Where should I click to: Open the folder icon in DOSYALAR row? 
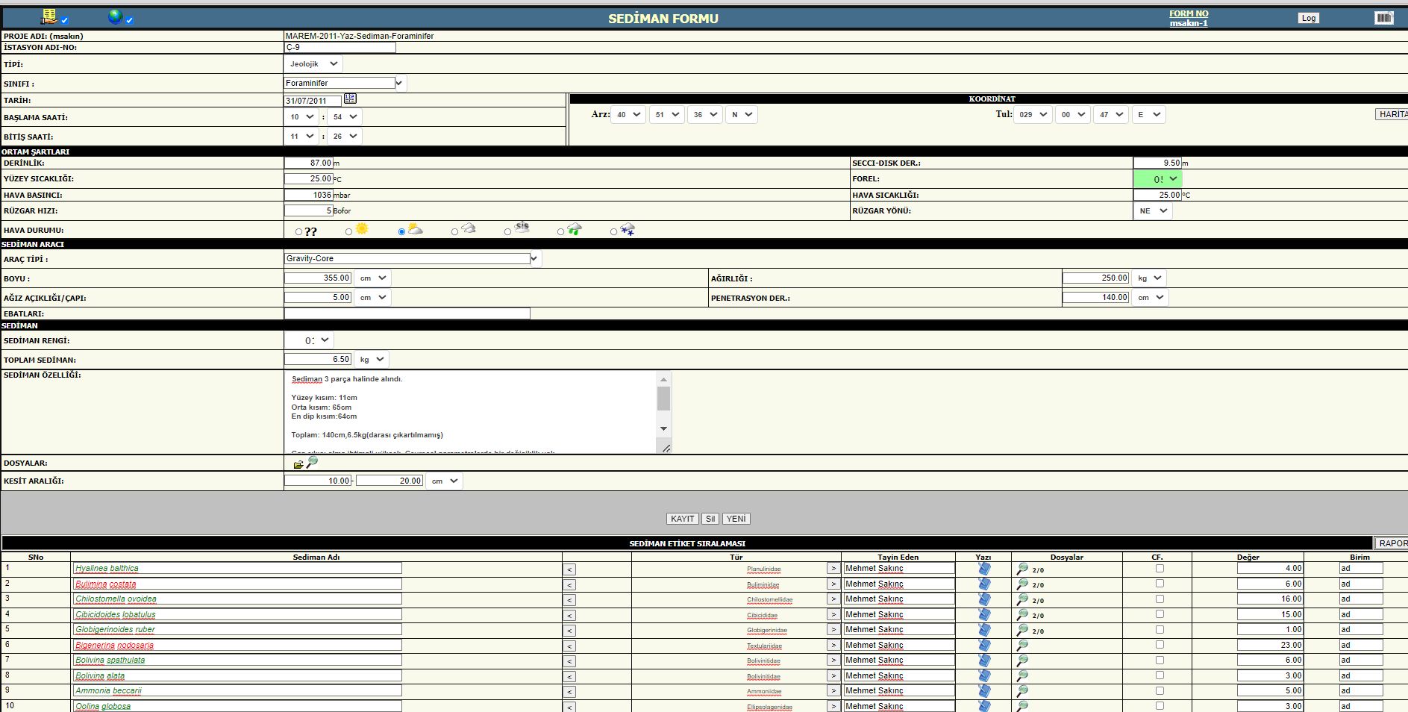click(298, 464)
